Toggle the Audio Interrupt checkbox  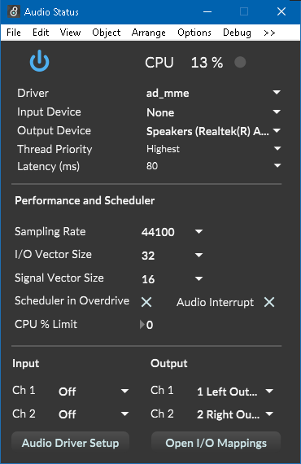tap(269, 302)
